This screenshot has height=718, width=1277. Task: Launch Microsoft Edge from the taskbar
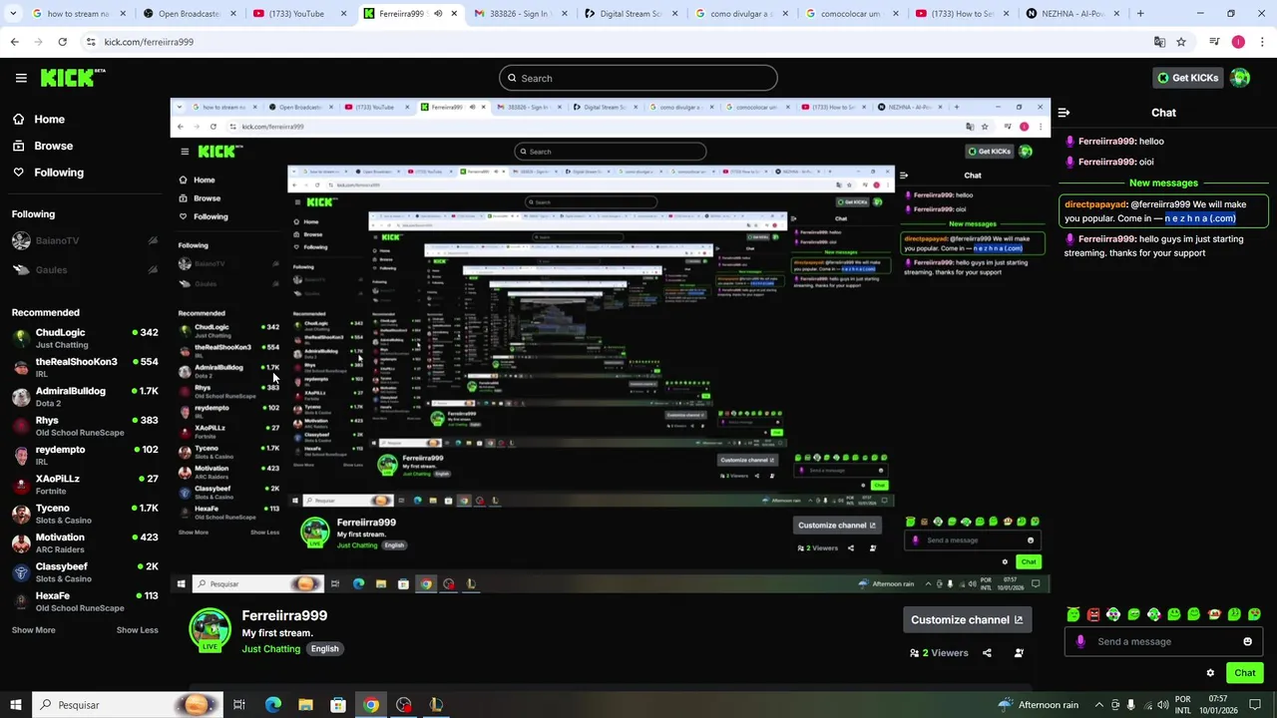click(x=273, y=705)
